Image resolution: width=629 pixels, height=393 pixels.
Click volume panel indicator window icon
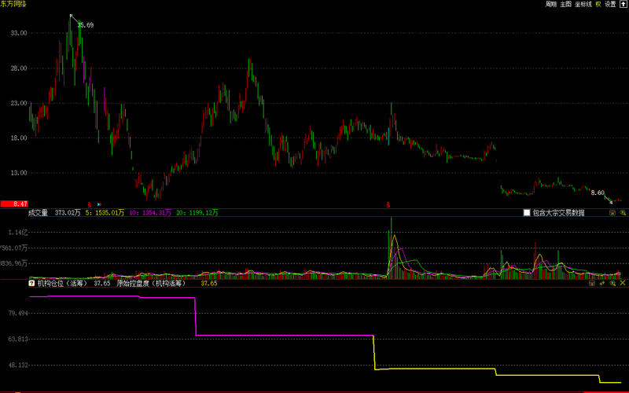pyautogui.click(x=612, y=212)
